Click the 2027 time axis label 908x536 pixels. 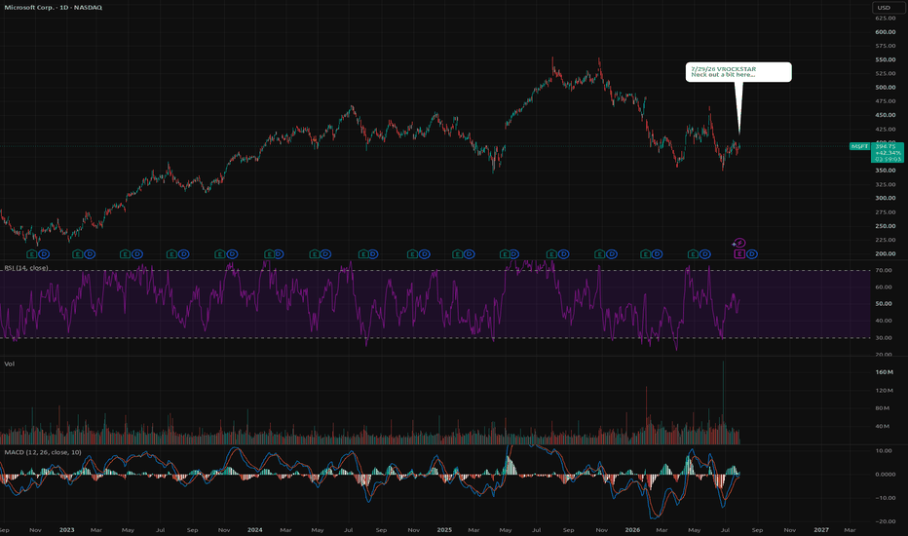tap(821, 529)
